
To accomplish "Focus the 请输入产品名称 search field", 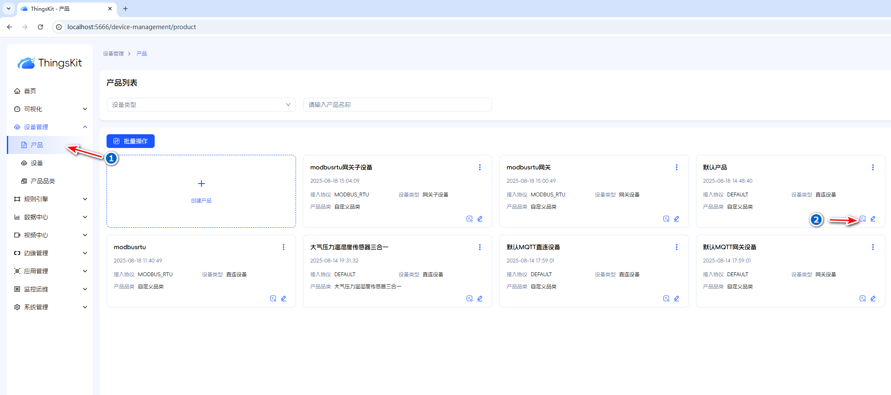I will (397, 105).
